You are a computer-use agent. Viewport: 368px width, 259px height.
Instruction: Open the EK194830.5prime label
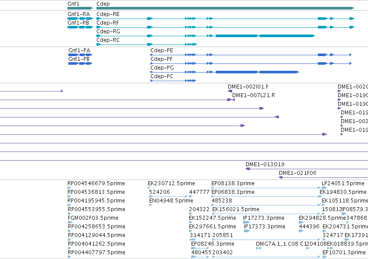[343, 192]
